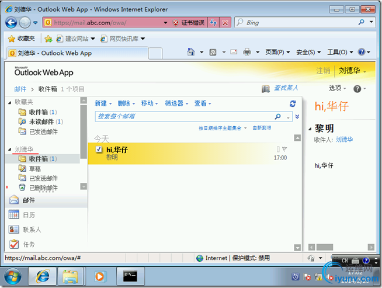Flag the hi,华仔 message
This screenshot has height=288, width=382.
tap(284, 148)
